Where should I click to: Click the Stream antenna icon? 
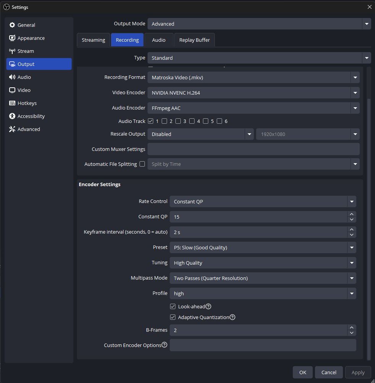12,51
